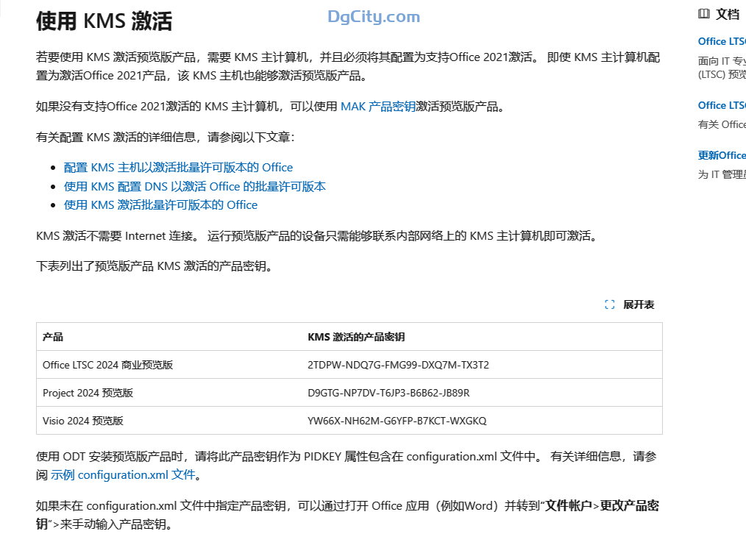Viewport: 746px width, 534px height.
Task: Click the Project 2024 预览版 table cell
Action: click(88, 393)
